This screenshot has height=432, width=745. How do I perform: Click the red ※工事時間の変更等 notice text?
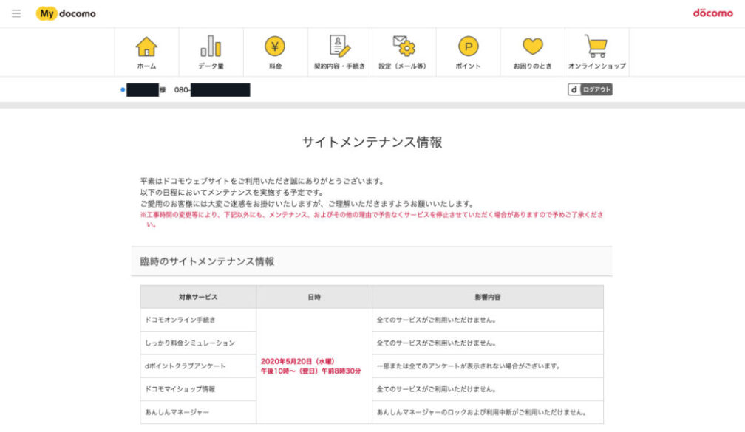(372, 219)
